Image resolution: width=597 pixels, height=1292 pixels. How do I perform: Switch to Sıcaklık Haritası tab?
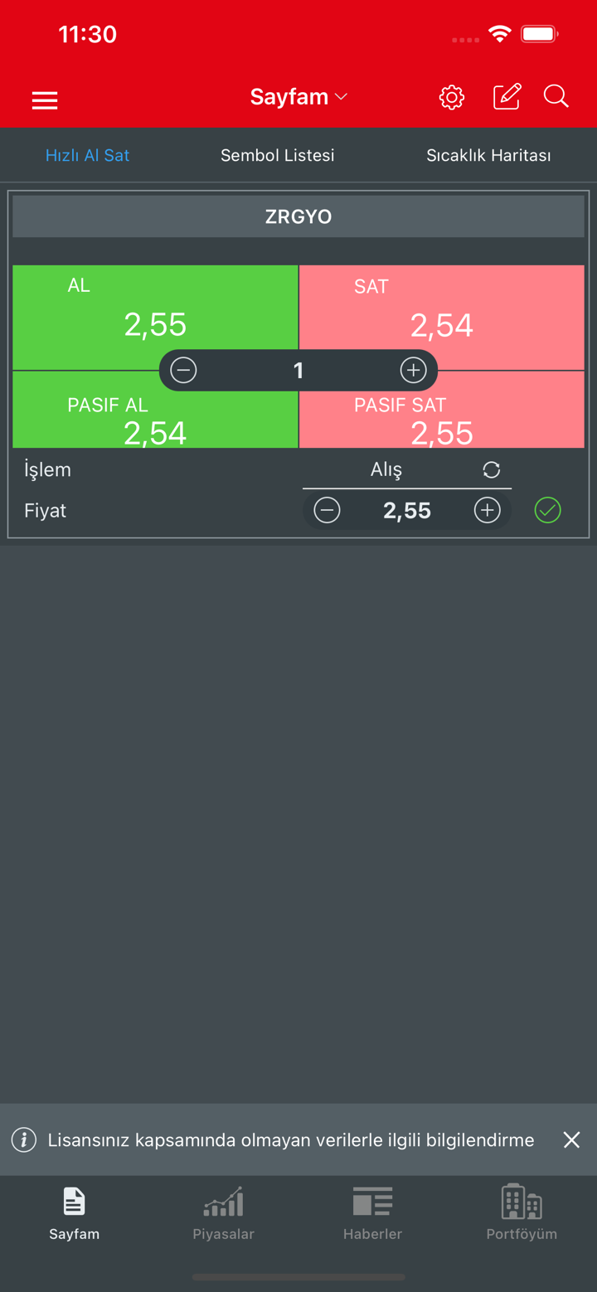488,155
